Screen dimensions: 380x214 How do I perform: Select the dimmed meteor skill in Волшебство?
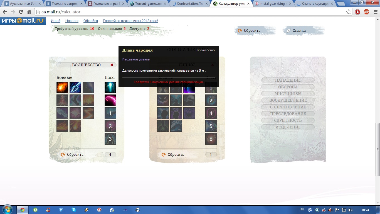(x=75, y=126)
